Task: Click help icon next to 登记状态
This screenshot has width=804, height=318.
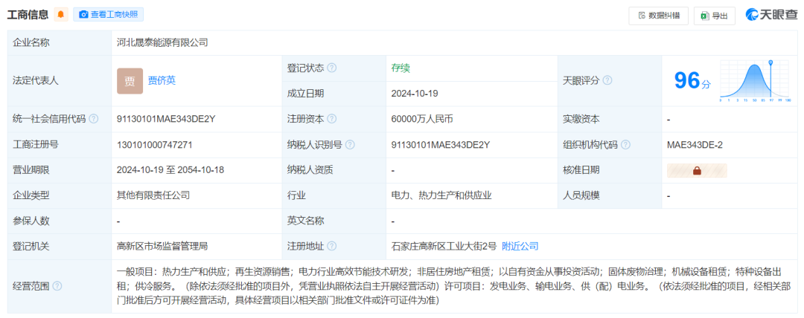Action: pyautogui.click(x=332, y=68)
